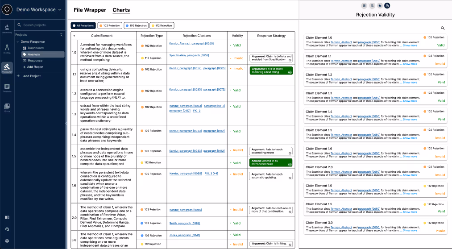Switch to the Charts tab
The height and width of the screenshot is (249, 452).
point(121,10)
